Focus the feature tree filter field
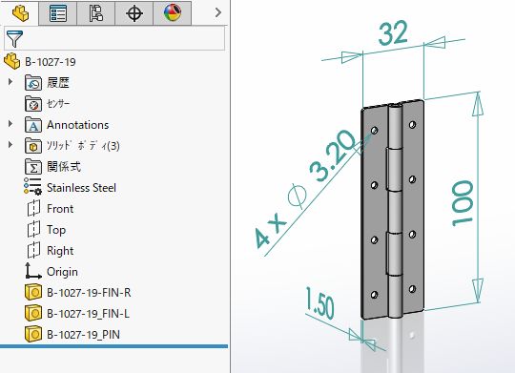 114,38
